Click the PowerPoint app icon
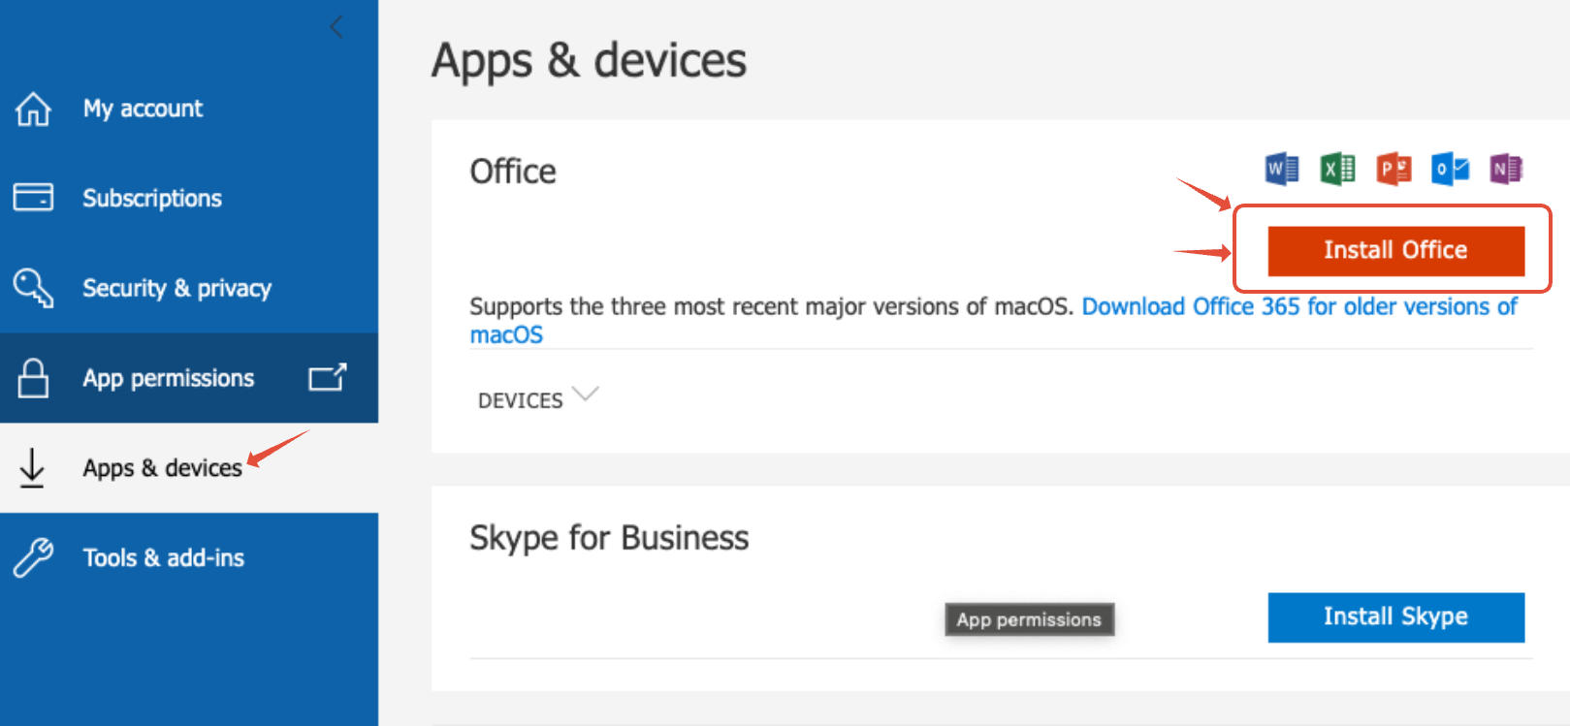This screenshot has width=1570, height=726. 1394,169
